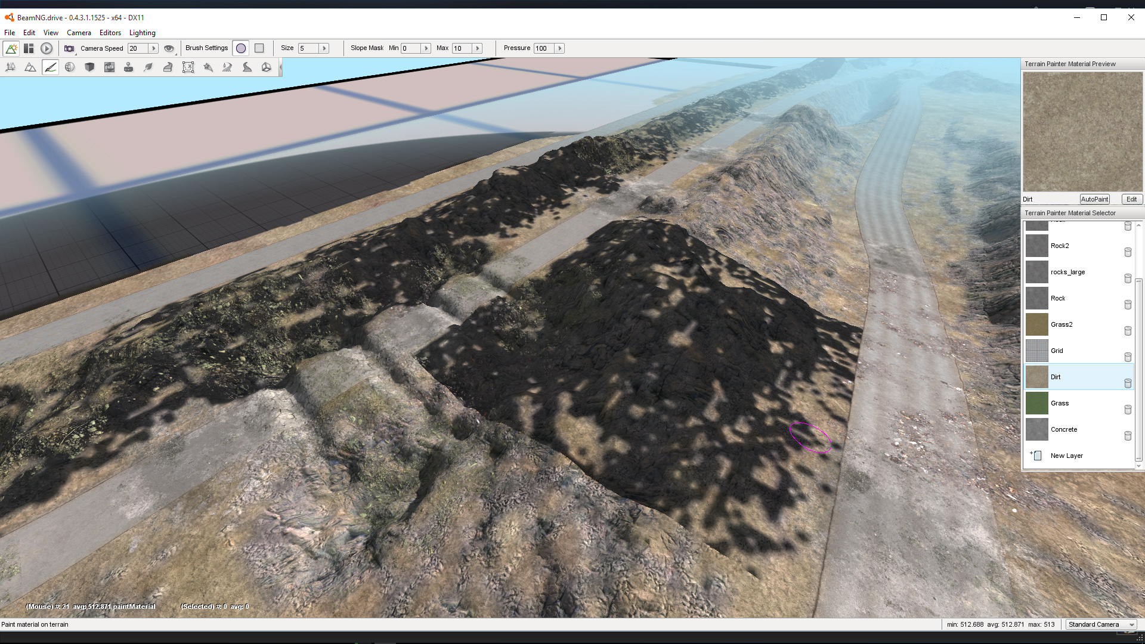Click the play game button
The image size is (1145, 644).
coord(47,48)
